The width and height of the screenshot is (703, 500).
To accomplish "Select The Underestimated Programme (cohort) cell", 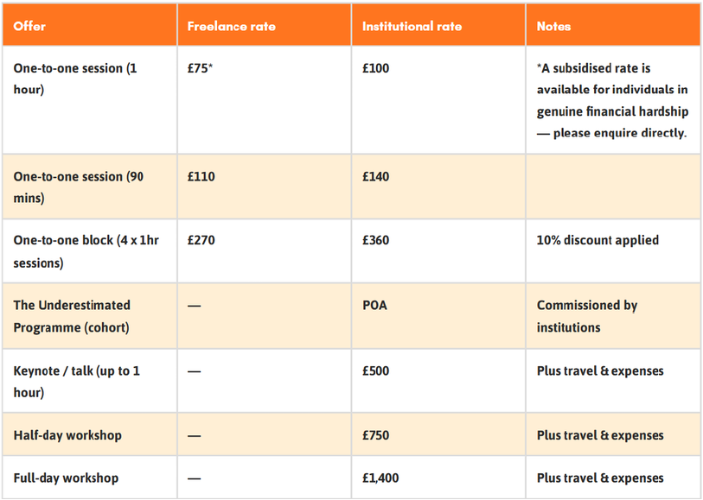I will [x=73, y=316].
